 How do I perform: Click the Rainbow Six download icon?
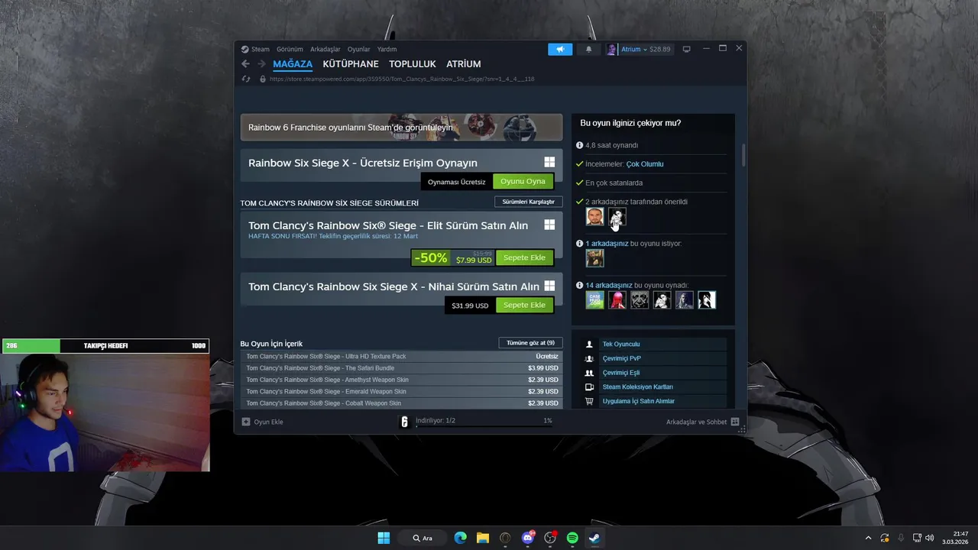coord(405,422)
